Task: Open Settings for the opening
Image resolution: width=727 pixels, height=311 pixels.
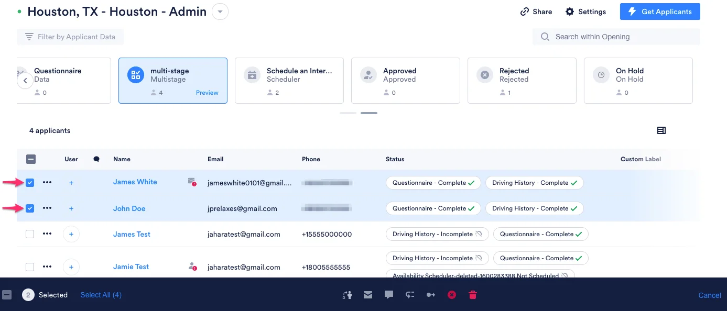Action: (585, 12)
